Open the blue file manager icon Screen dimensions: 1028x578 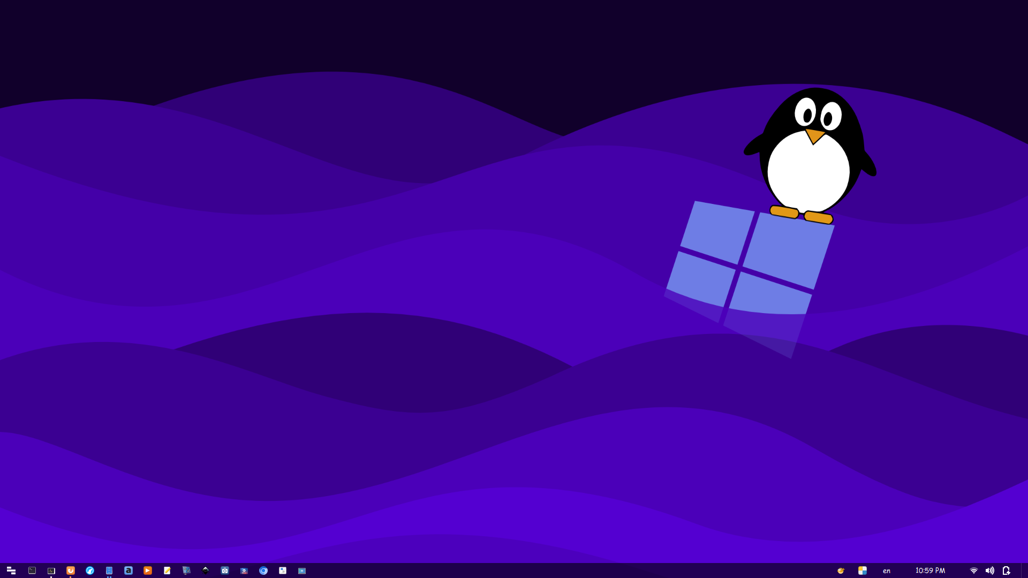(x=109, y=571)
